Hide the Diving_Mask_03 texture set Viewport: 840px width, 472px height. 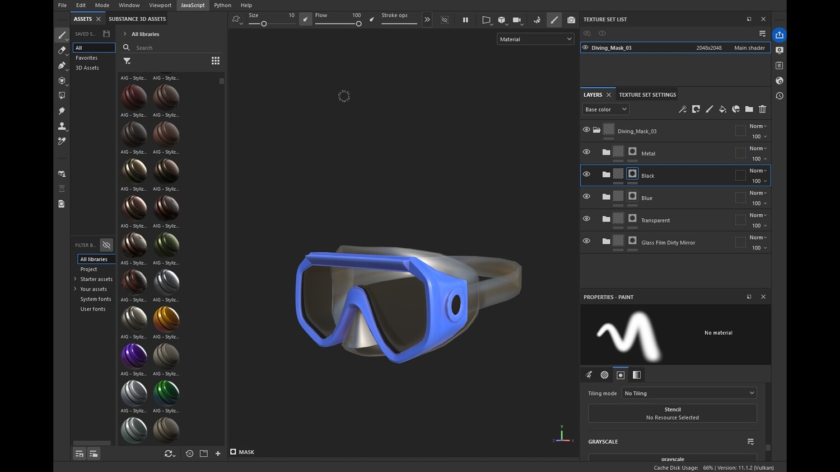point(585,48)
